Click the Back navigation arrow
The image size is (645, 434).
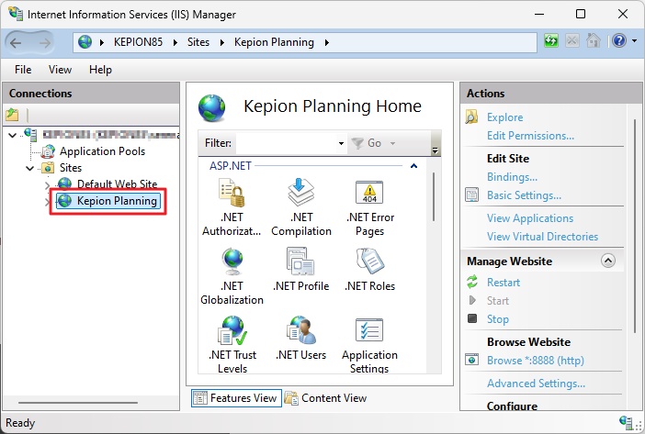(x=16, y=42)
